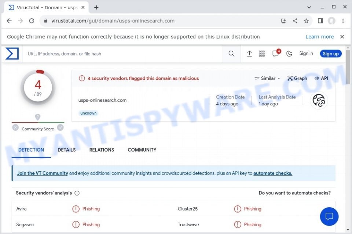Image resolution: width=352 pixels, height=234 pixels.
Task: Click the page vertical scrollbar
Action: point(348,67)
